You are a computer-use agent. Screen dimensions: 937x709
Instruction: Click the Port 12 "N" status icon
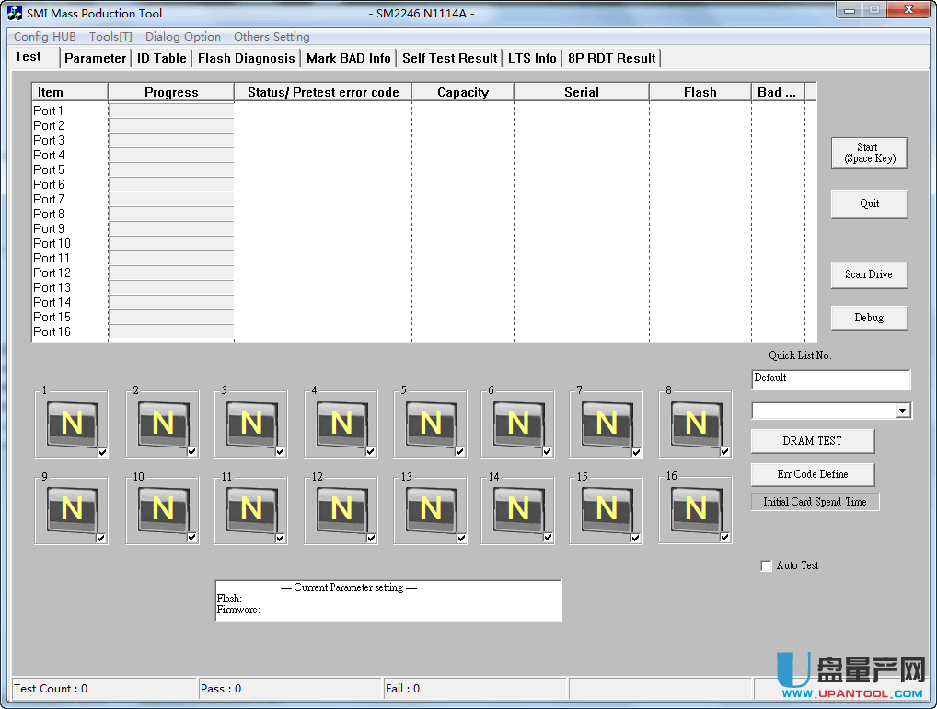click(x=340, y=509)
